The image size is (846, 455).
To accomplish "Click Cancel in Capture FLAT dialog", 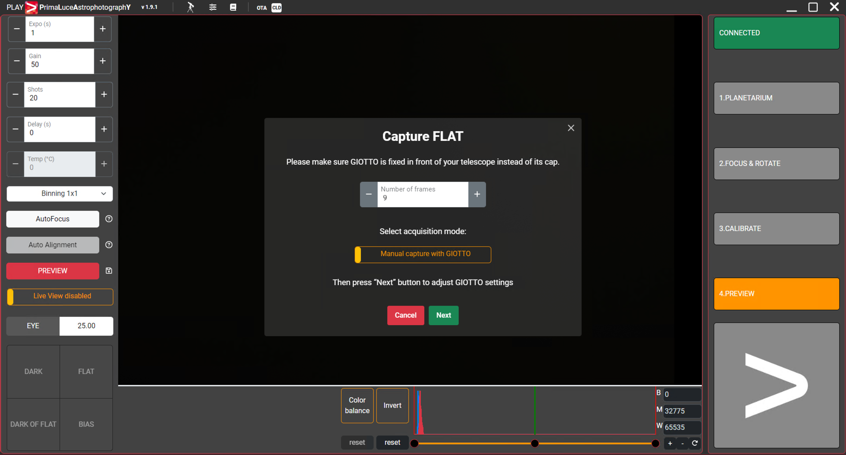I will click(x=406, y=316).
